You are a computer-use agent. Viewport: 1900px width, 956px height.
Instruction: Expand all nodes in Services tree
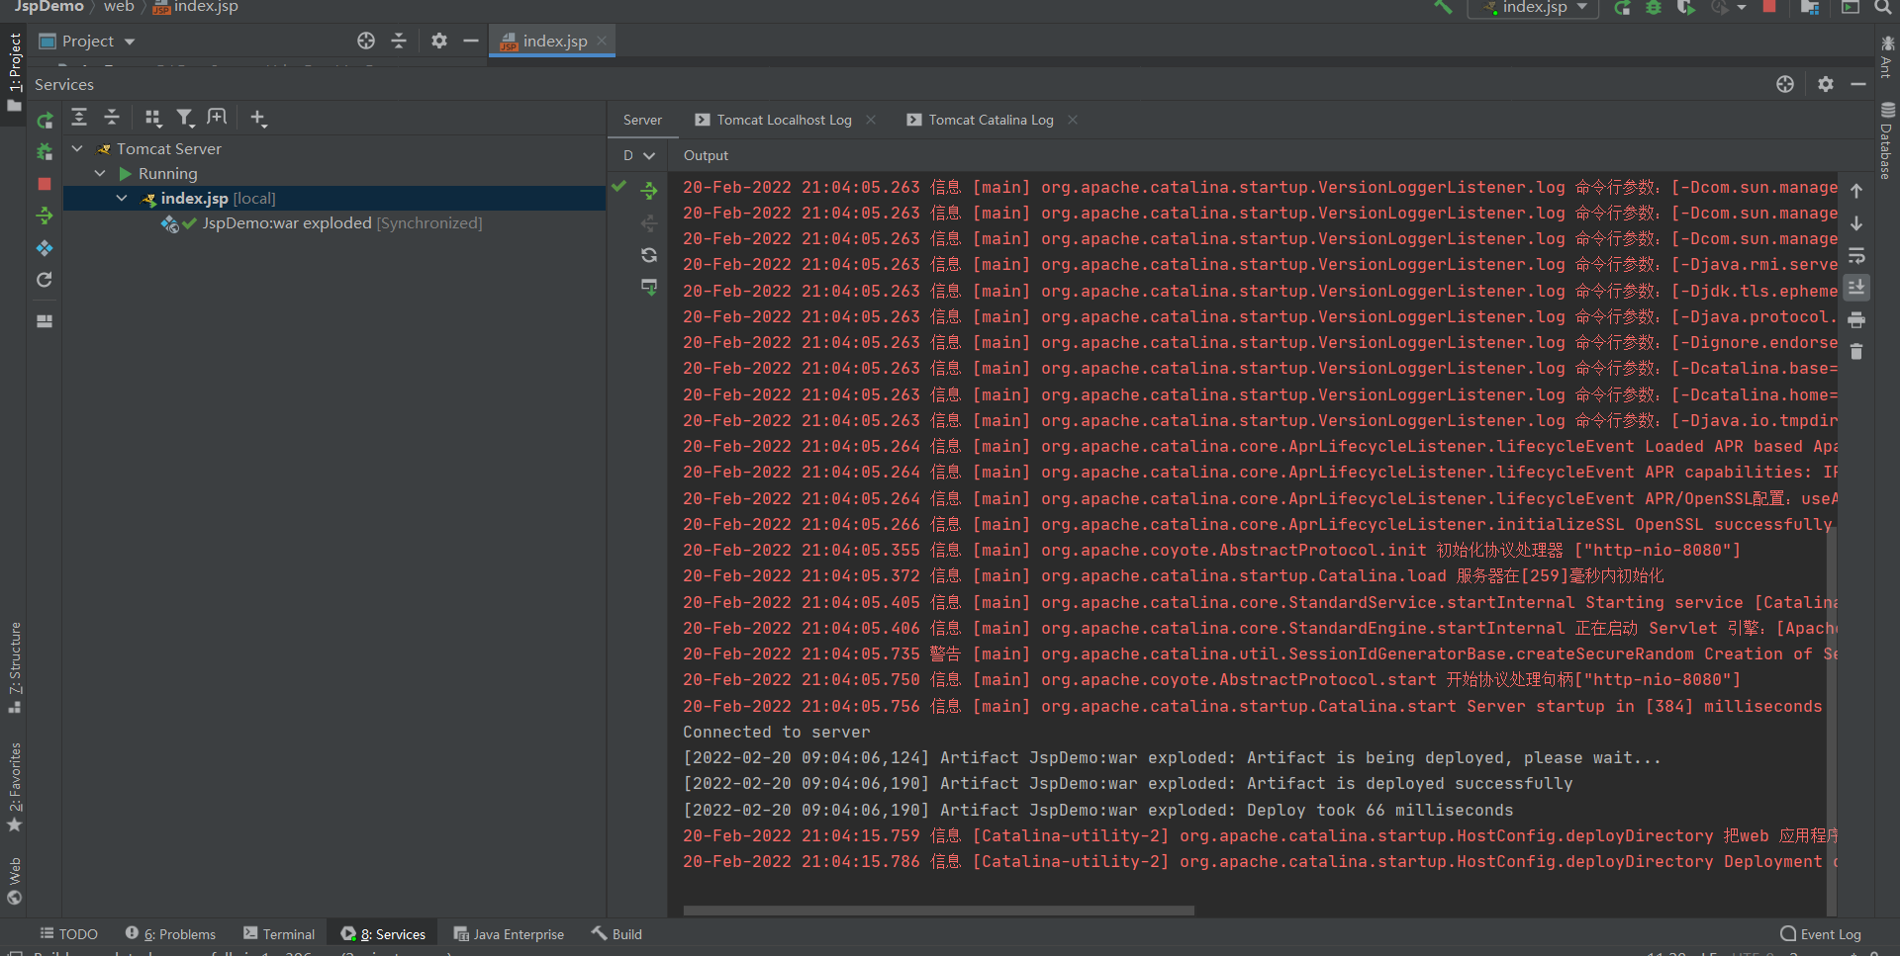click(x=79, y=118)
